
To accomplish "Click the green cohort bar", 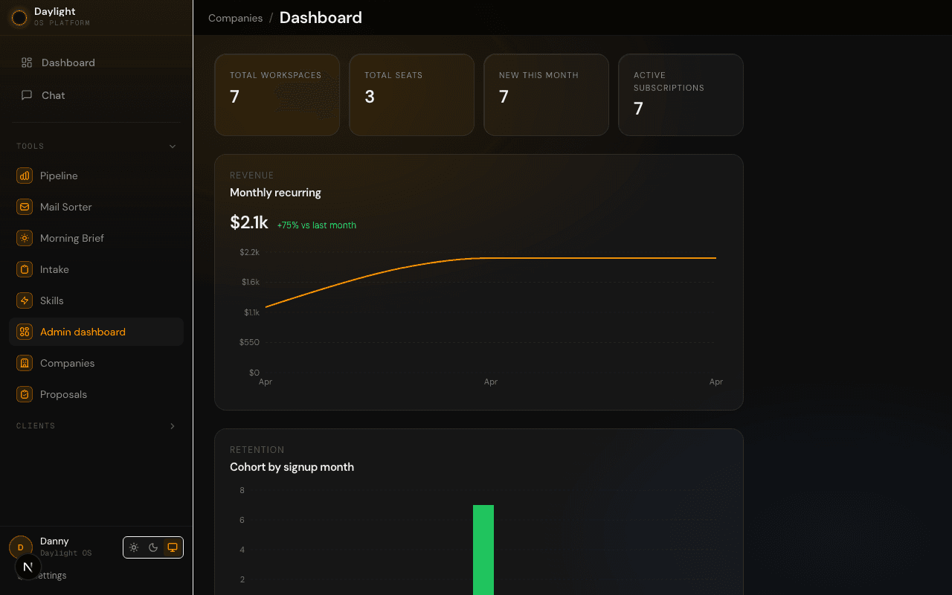I will (483, 550).
